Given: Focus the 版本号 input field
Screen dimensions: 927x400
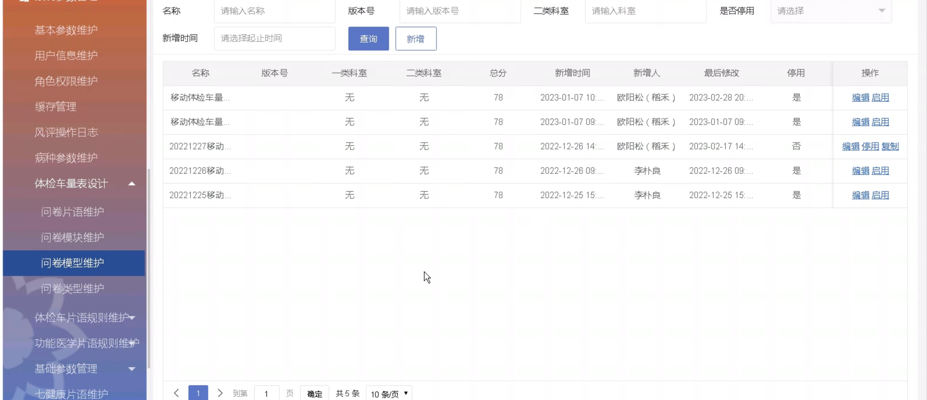Looking at the screenshot, I should (460, 11).
